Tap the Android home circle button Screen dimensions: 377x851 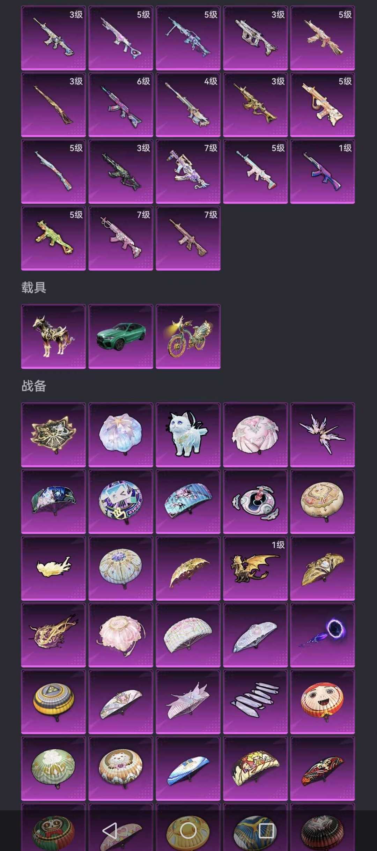[x=188, y=830]
